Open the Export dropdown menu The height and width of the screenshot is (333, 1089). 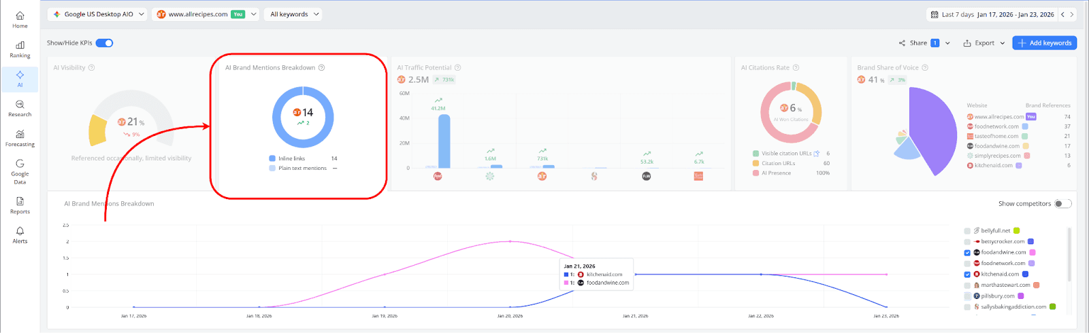pos(984,43)
